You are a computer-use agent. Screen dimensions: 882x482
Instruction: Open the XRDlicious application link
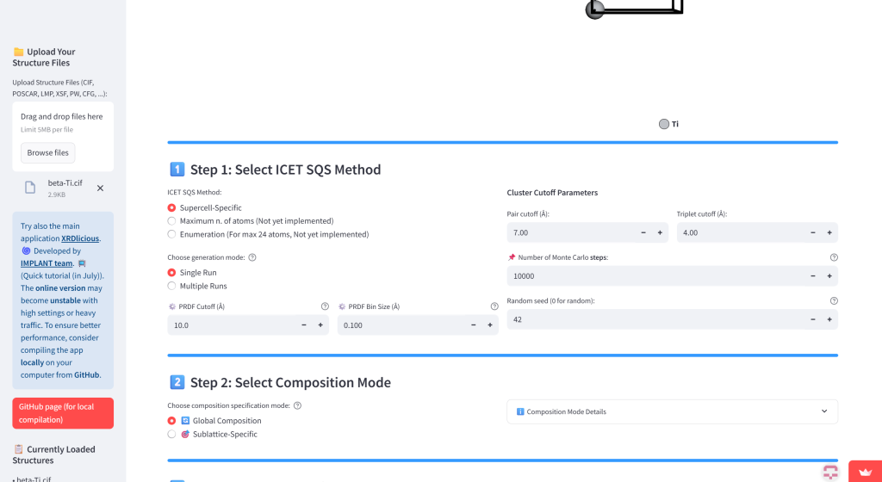tap(80, 238)
